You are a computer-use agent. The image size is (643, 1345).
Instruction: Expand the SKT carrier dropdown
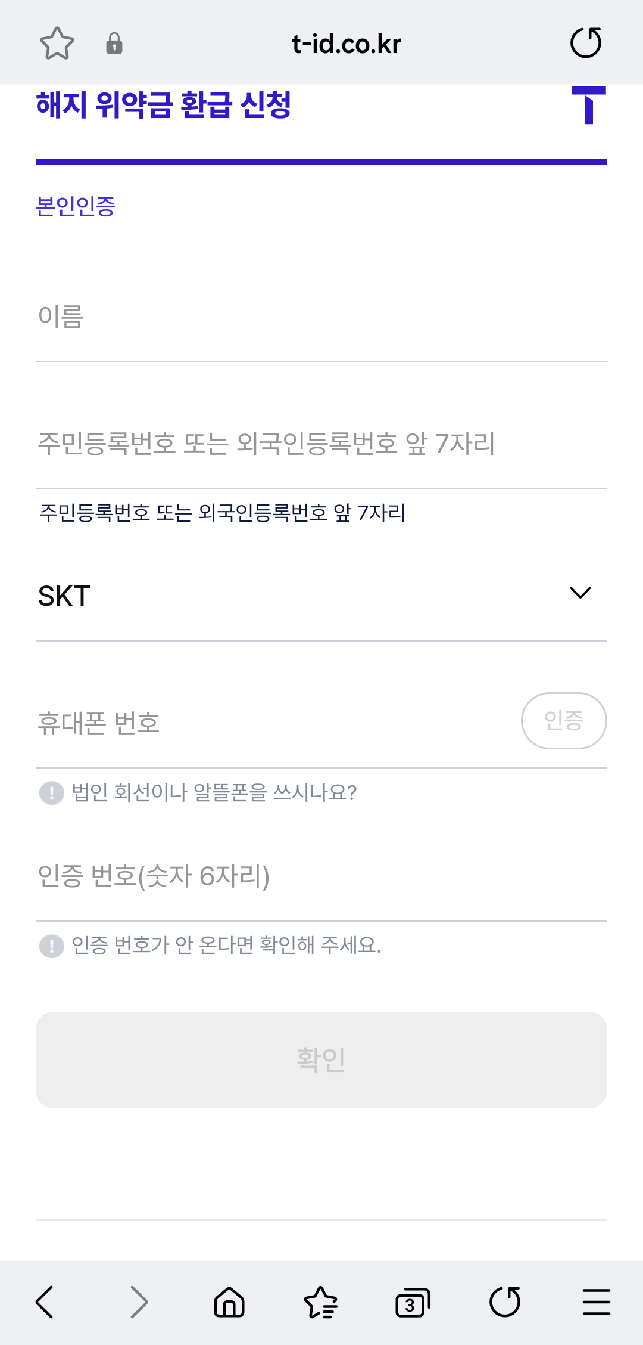(x=321, y=596)
